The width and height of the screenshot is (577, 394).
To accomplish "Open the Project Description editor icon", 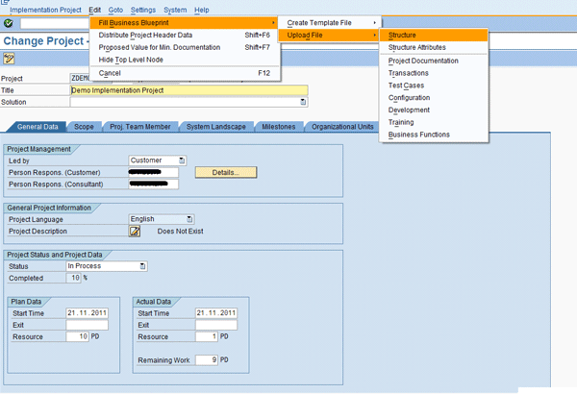I will pyautogui.click(x=136, y=231).
